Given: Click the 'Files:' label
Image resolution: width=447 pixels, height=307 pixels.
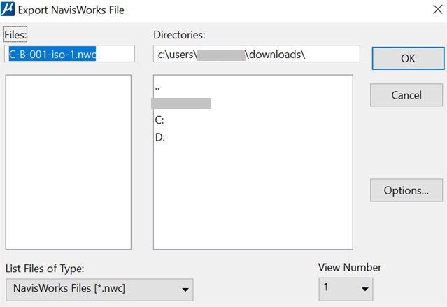Looking at the screenshot, I should [15, 34].
